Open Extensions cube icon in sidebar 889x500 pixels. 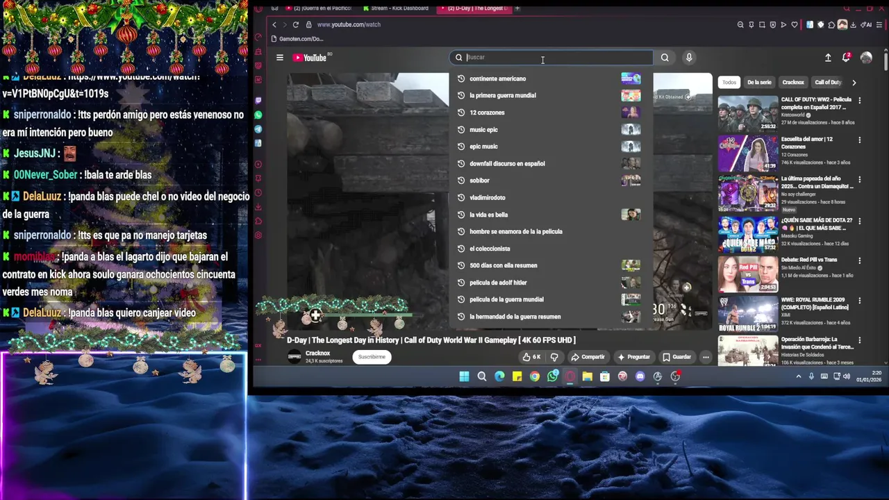[258, 221]
